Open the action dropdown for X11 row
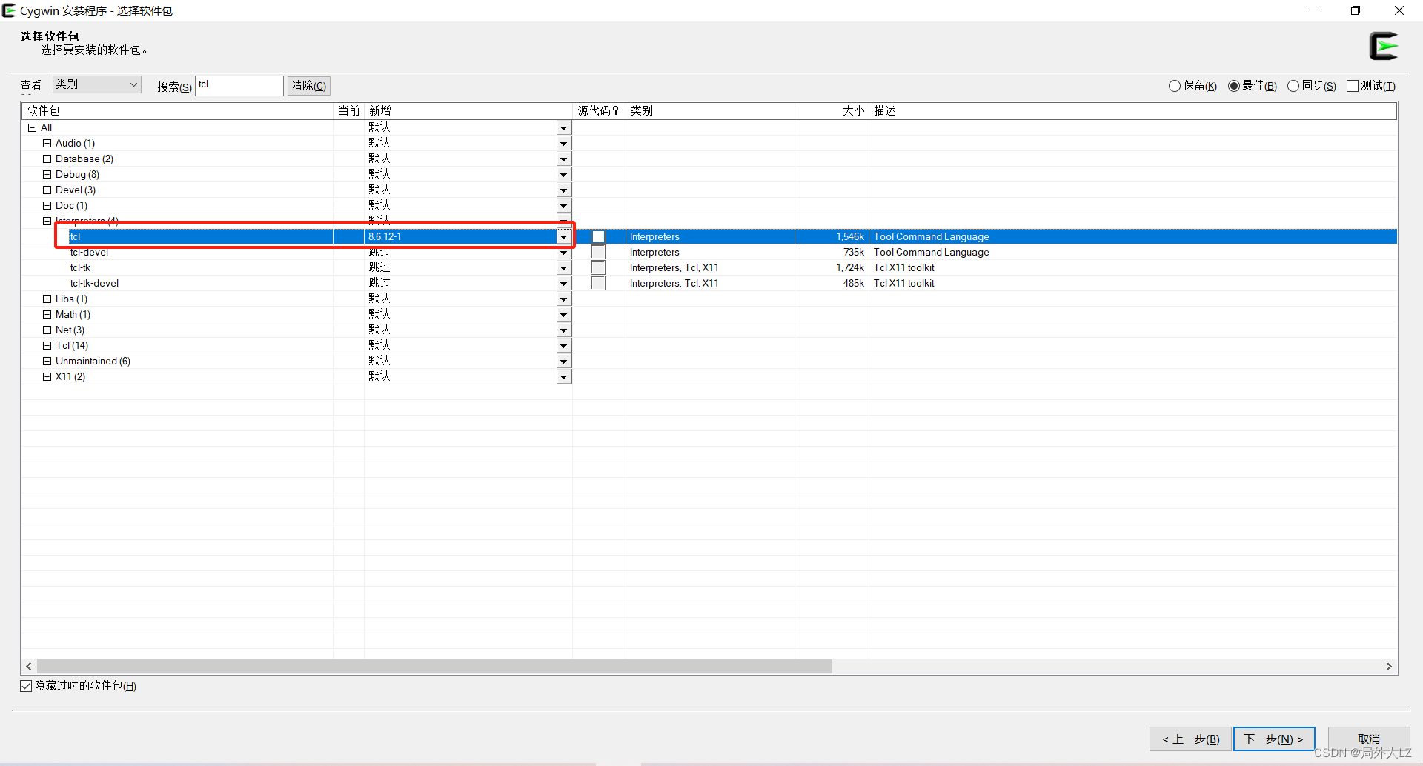Screen dimensions: 1423x766 (x=564, y=377)
